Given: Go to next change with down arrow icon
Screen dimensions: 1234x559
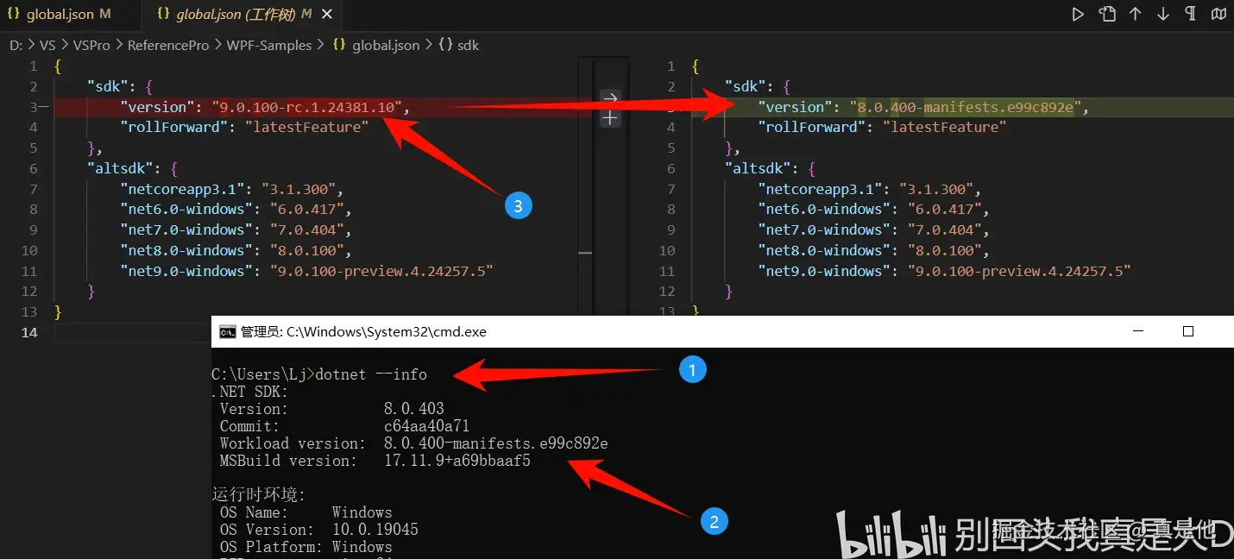Looking at the screenshot, I should (1163, 14).
